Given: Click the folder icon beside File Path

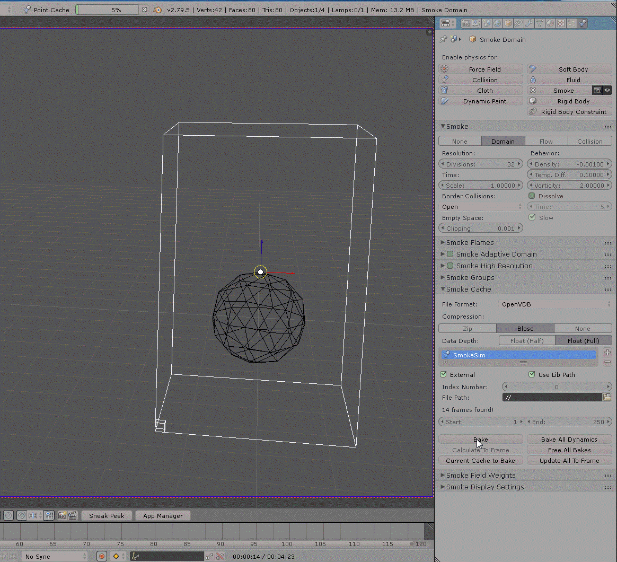Looking at the screenshot, I should 607,397.
